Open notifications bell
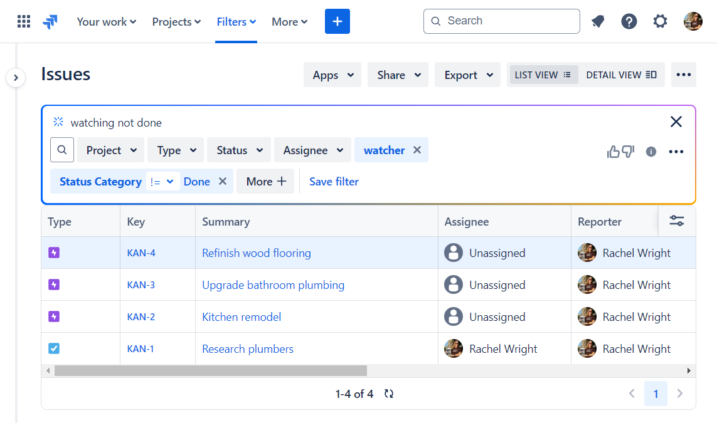Screen dimensions: 717x423 598,21
